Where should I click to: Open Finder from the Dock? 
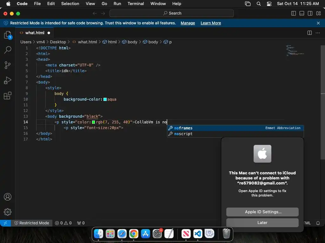[x=98, y=234]
